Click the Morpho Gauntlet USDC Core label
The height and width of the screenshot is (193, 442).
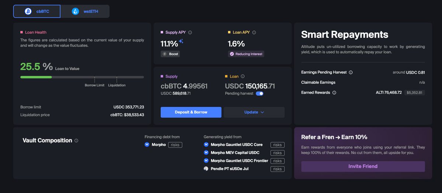[237, 145]
